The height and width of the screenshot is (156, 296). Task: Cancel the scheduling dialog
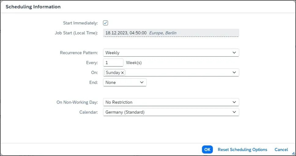click(281, 150)
